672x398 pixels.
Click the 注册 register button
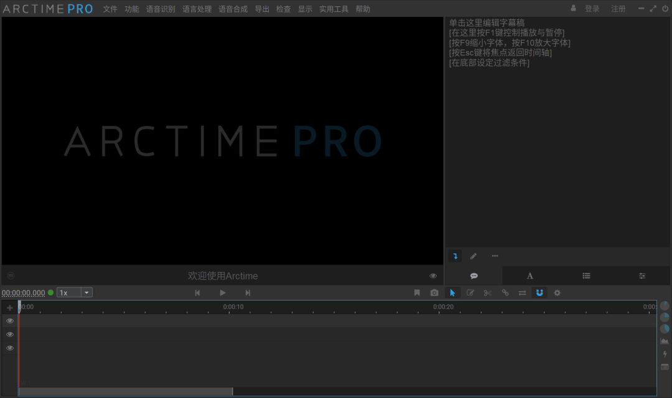coord(618,9)
